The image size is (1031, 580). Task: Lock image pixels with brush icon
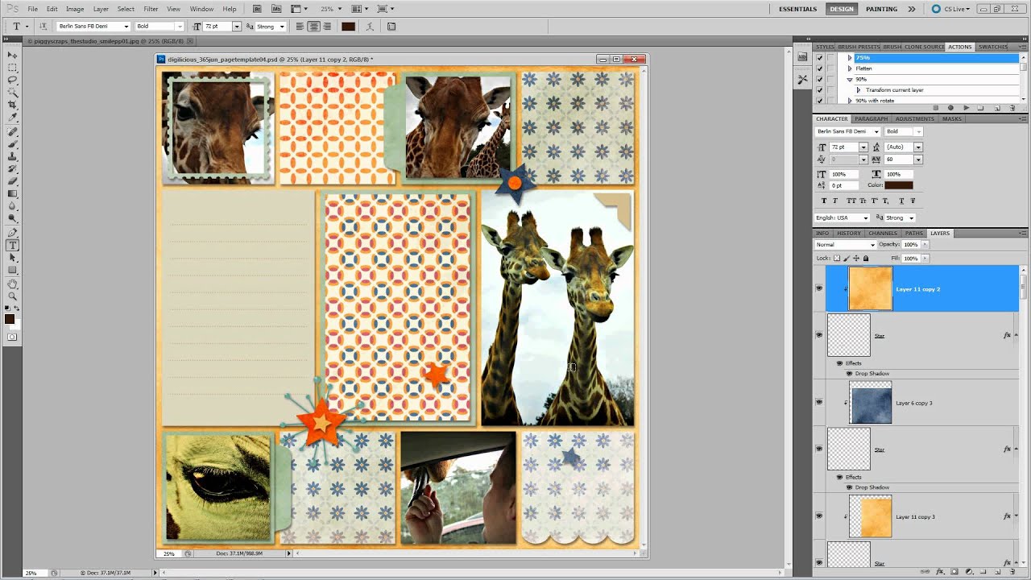(847, 259)
